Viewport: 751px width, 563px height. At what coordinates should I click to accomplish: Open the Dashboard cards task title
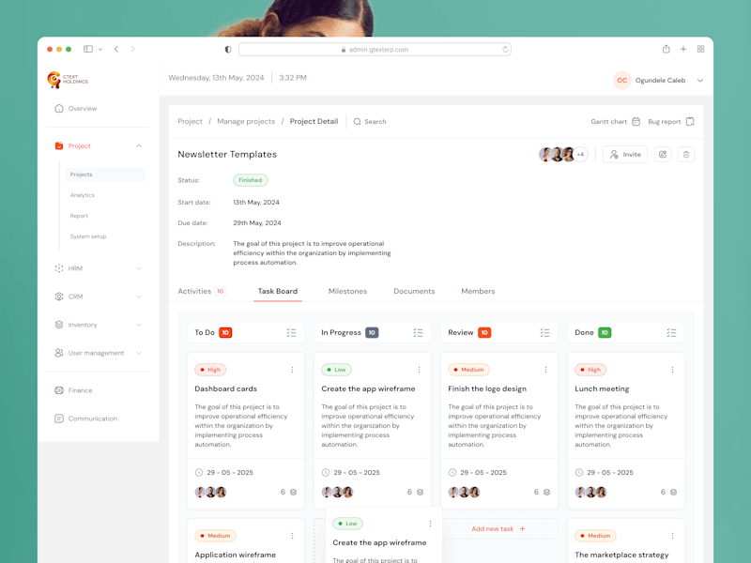pos(225,388)
